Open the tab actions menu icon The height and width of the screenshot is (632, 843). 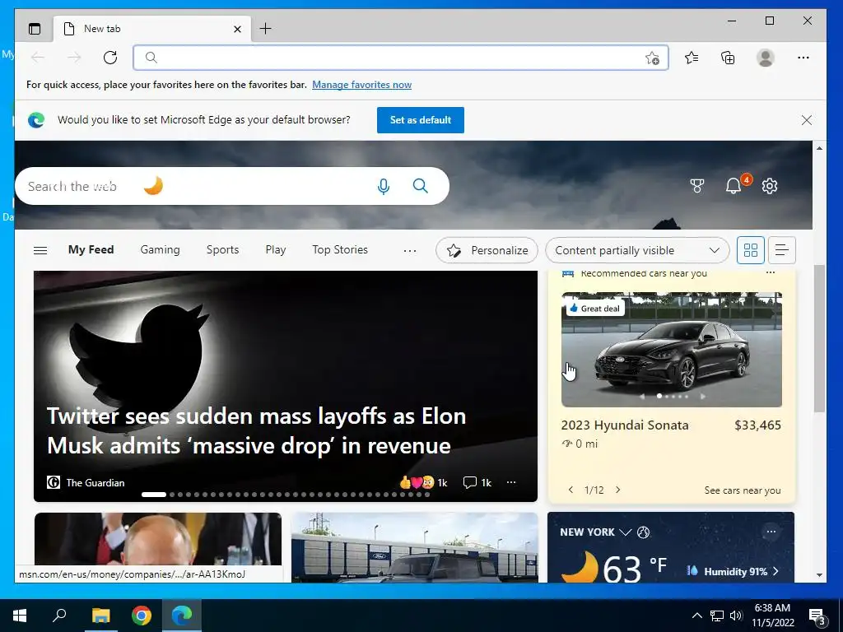(35, 29)
